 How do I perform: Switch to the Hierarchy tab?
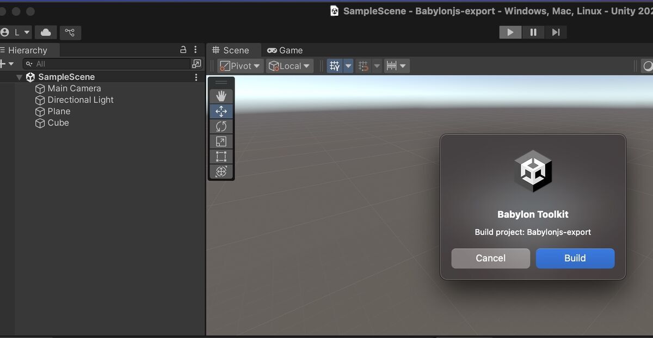pos(28,50)
